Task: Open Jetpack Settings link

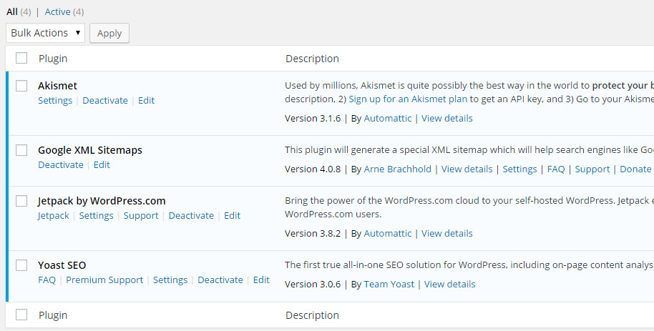Action: point(97,215)
